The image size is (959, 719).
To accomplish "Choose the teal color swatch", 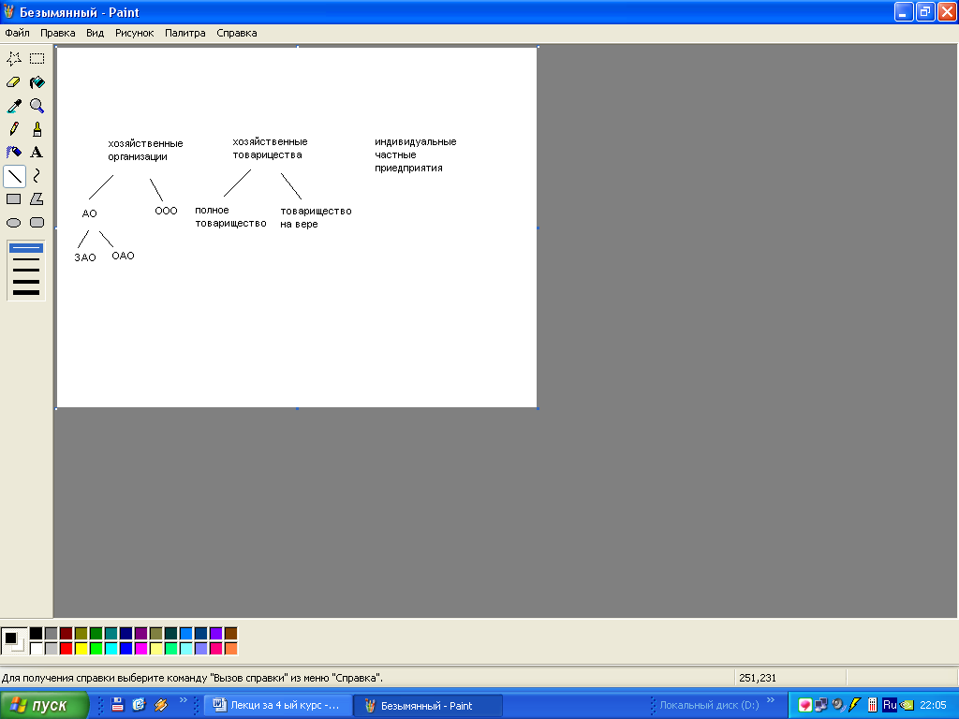I will pyautogui.click(x=111, y=634).
